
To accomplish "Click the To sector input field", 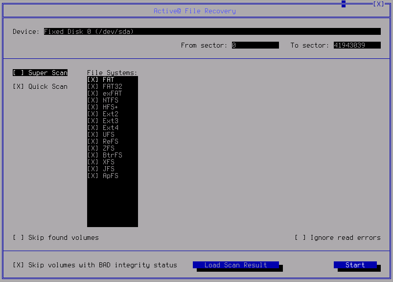I will coord(357,45).
